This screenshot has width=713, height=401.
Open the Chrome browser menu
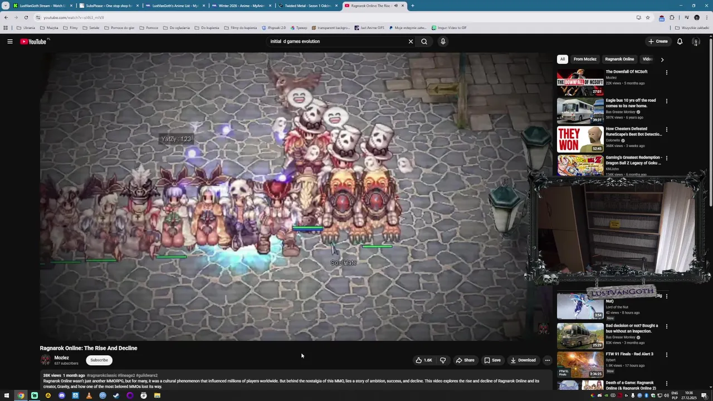707,17
